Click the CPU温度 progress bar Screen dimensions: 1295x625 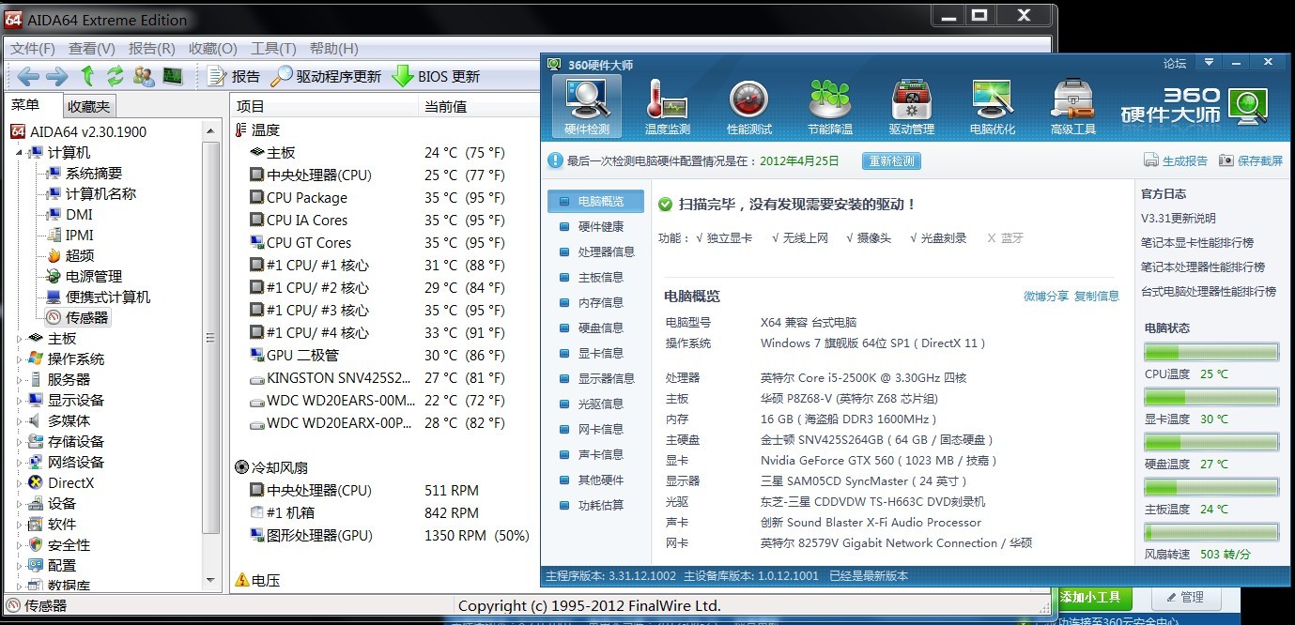pos(1210,353)
